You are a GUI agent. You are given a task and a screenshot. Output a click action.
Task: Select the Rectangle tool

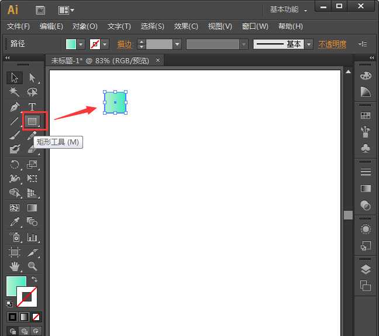coord(32,121)
